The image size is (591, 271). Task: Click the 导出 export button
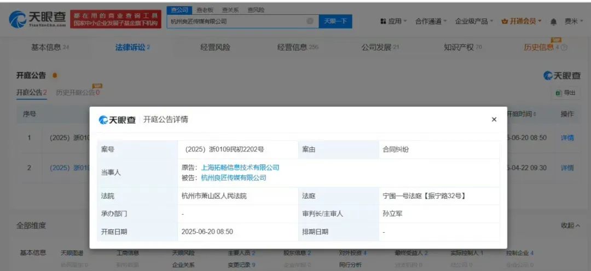(566, 93)
